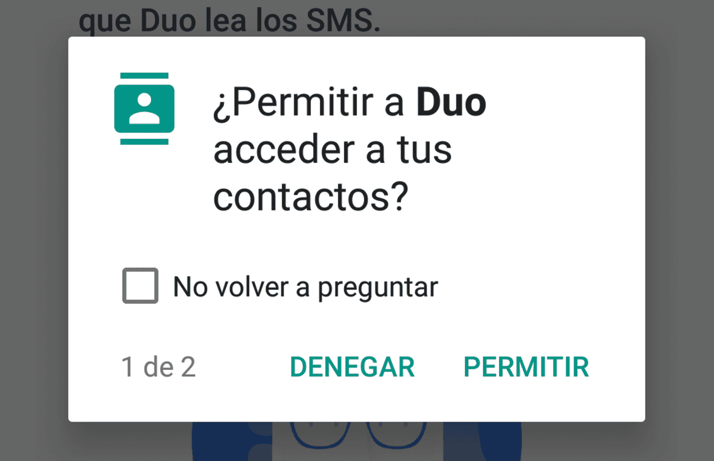Viewport: 714px width, 461px height.
Task: Click the dark blue shape at bottom right
Action: (482, 441)
